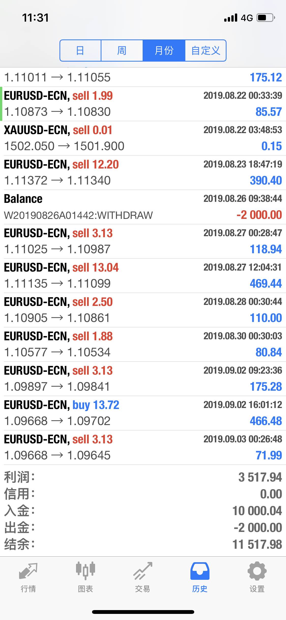Open the XAUUSD-ECN sell 0.01 trade
Screen dimensions: 286x620
click(x=143, y=138)
